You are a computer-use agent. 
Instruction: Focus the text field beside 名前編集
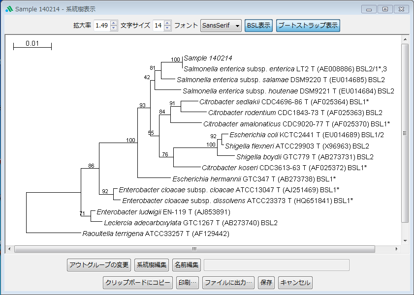(276, 265)
